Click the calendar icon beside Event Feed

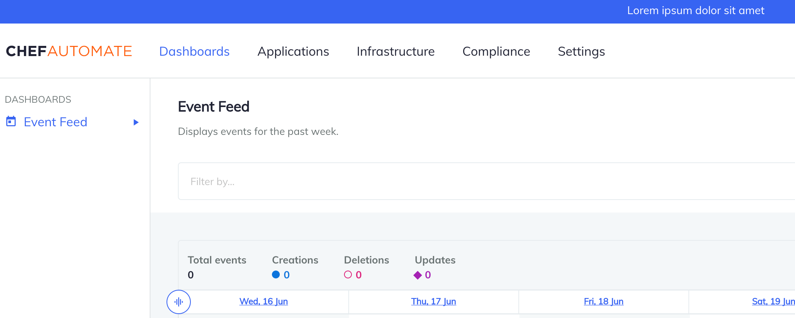11,122
